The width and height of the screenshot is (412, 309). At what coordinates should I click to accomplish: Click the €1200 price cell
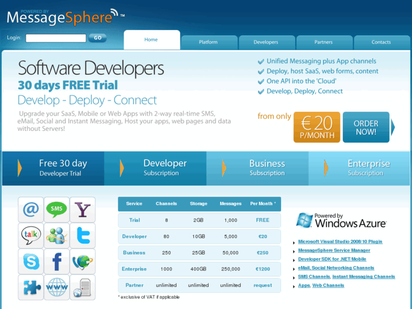pos(263,269)
